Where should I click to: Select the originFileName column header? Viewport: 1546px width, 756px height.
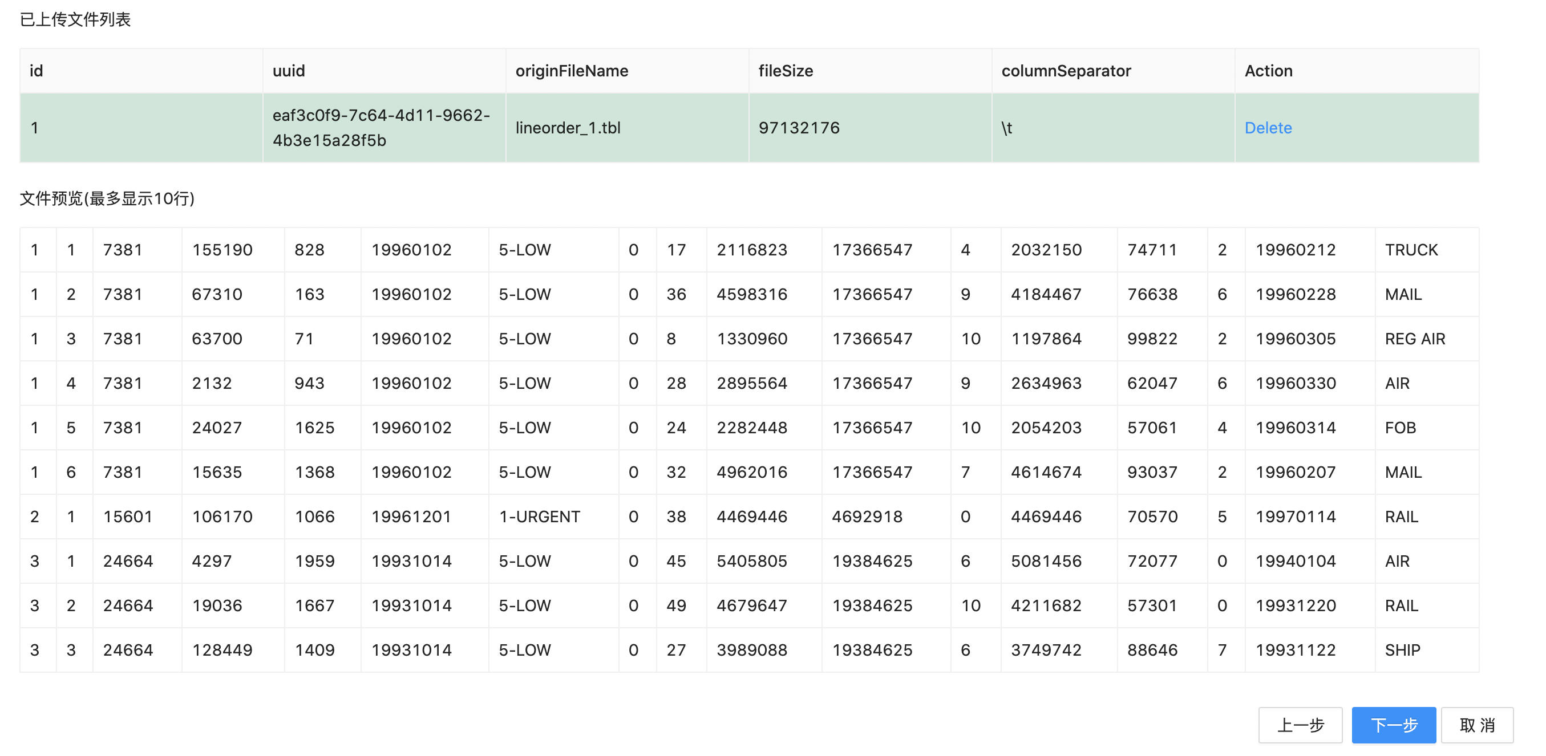(x=627, y=71)
